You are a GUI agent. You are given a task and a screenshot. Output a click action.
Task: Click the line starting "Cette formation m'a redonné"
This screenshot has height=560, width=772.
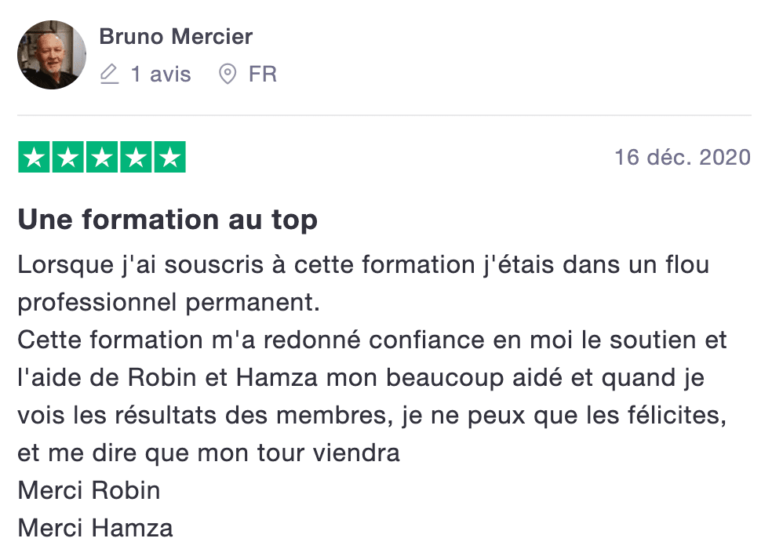click(x=372, y=340)
